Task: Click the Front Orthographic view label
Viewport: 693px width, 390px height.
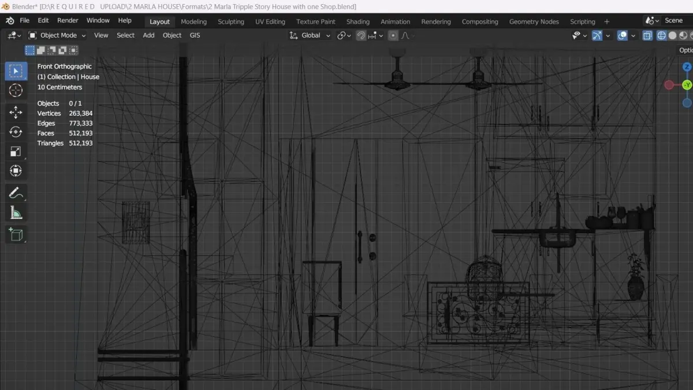Action: pyautogui.click(x=65, y=66)
